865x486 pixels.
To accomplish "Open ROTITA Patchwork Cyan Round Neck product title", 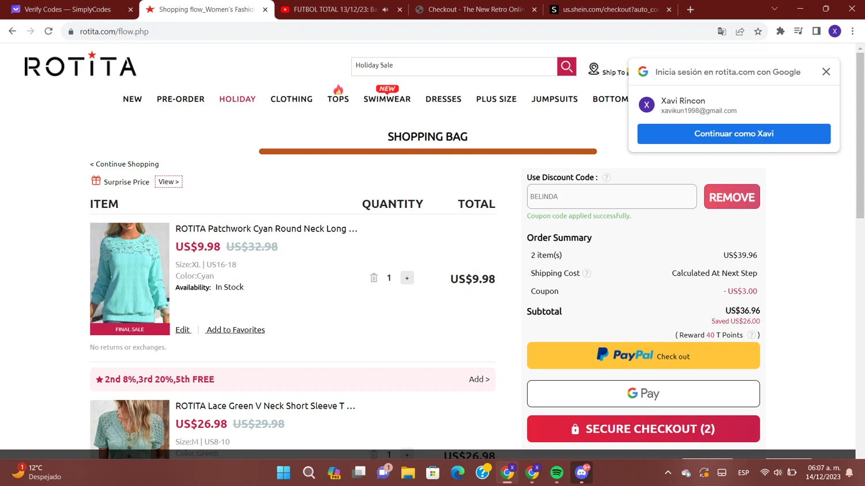I will [266, 229].
